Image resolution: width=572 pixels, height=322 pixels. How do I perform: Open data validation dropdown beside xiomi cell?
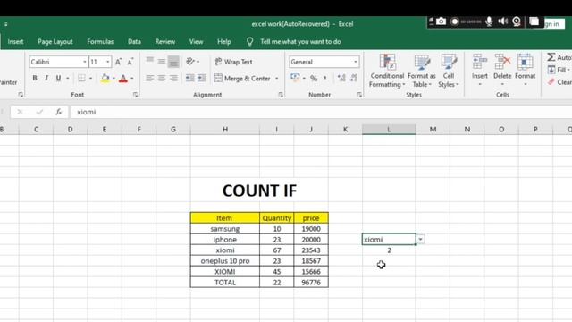click(x=420, y=239)
